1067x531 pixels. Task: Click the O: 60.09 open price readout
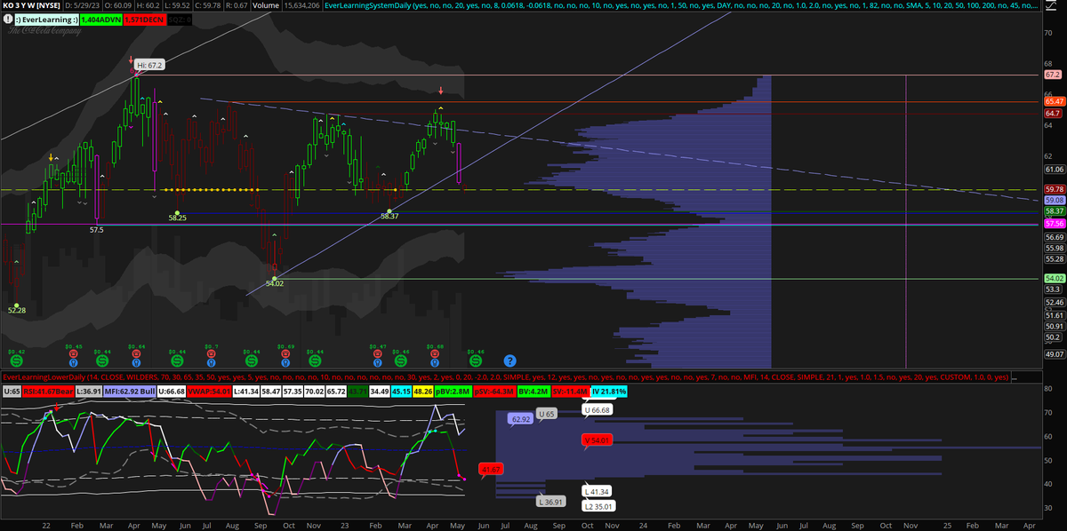point(117,5)
